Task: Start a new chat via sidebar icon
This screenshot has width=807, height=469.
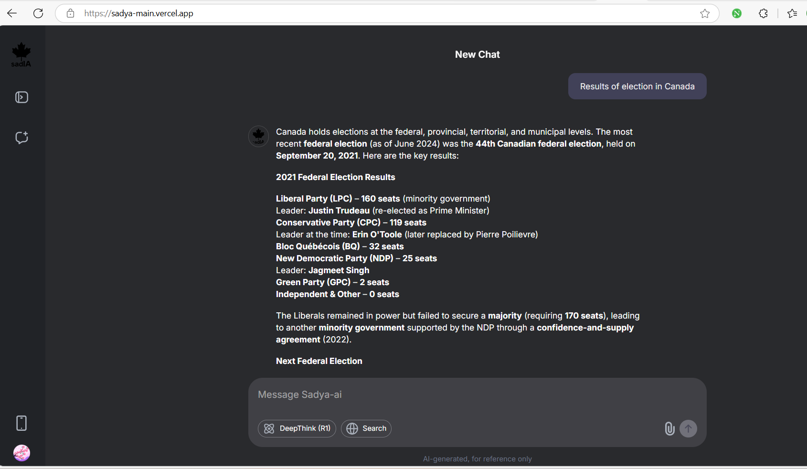Action: 21,138
